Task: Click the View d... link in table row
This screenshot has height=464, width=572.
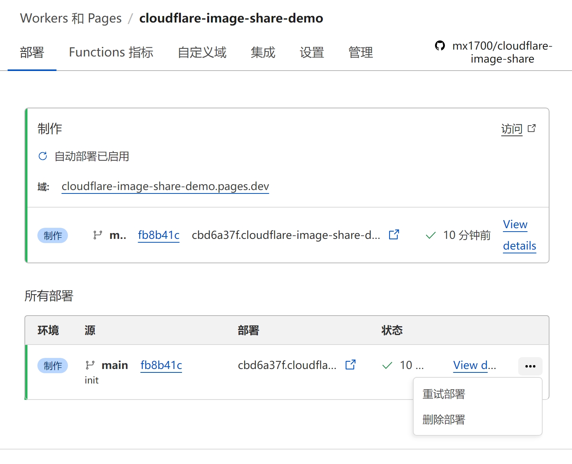Action: [474, 366]
